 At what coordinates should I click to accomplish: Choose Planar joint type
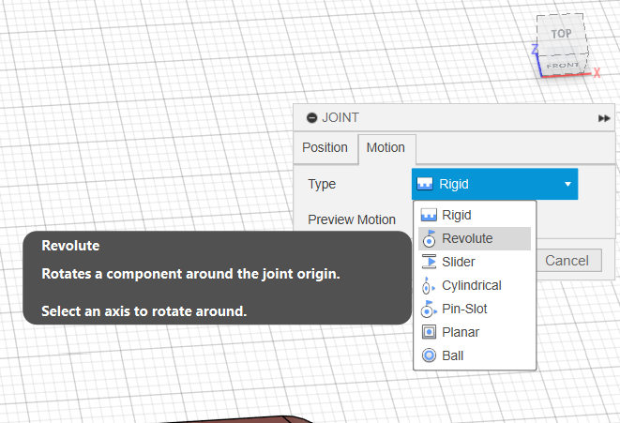(475, 332)
